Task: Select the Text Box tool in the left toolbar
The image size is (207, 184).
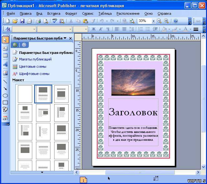Action: [x=5, y=48]
